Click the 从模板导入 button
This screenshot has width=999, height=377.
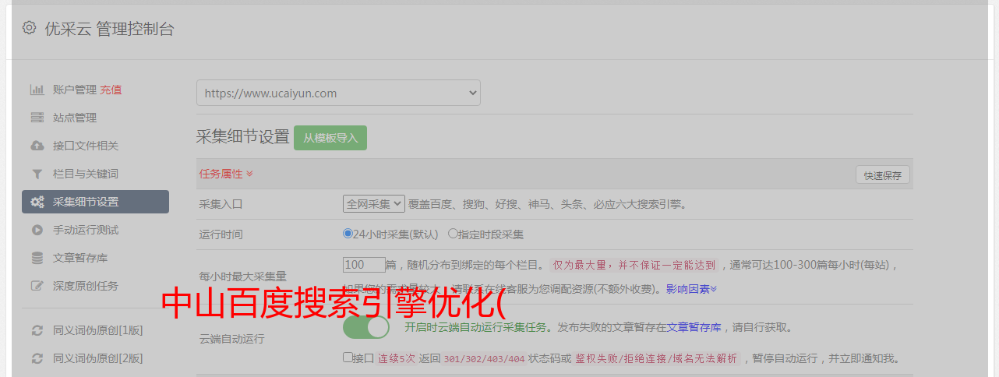click(x=330, y=138)
